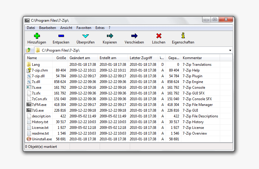This screenshot has width=259, height=169.
Task: Open the Extras menu
Action: click(x=100, y=28)
